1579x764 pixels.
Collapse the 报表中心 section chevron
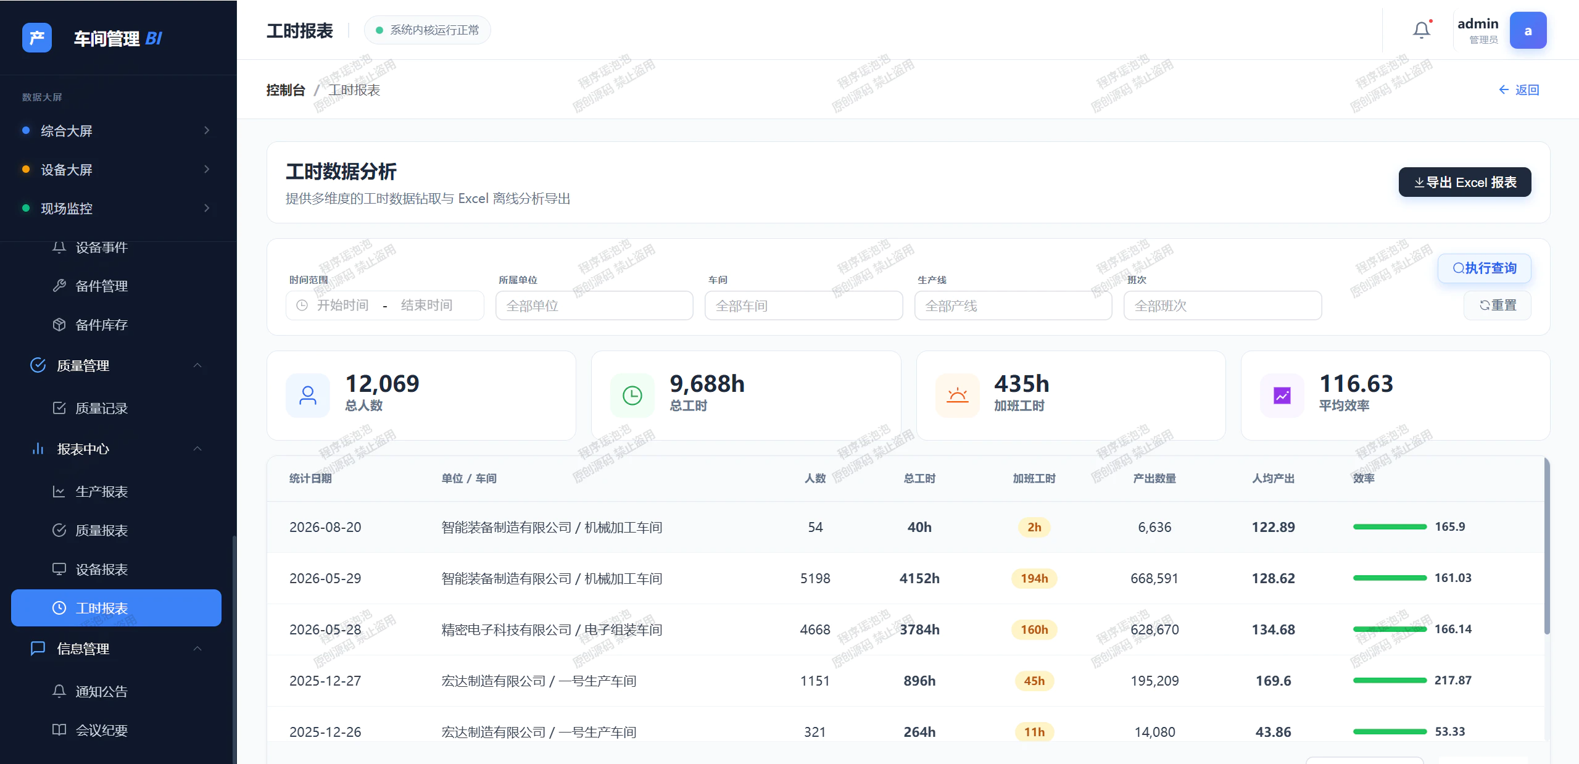point(197,449)
